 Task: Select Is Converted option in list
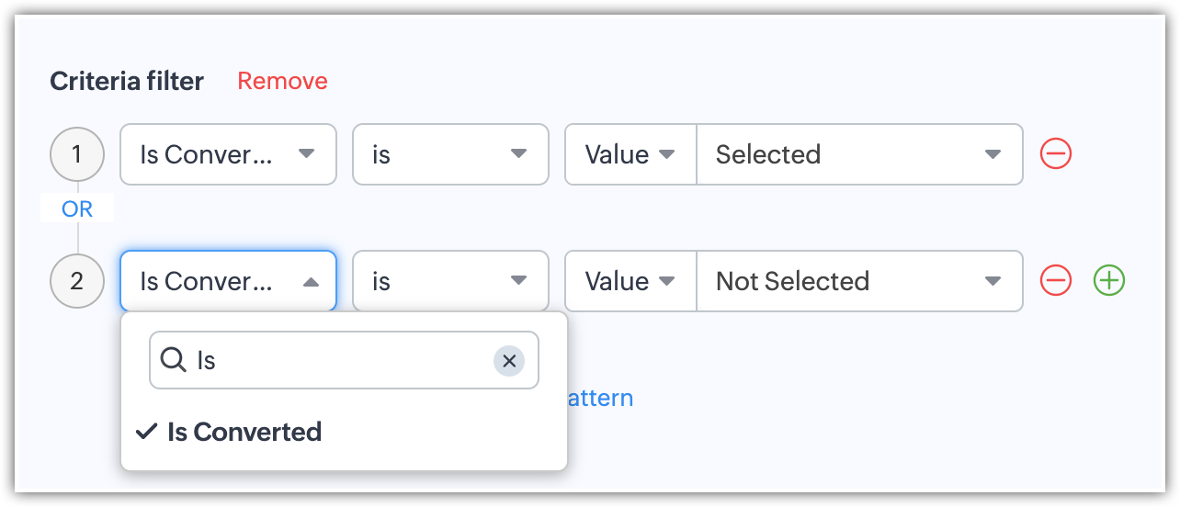coord(244,432)
